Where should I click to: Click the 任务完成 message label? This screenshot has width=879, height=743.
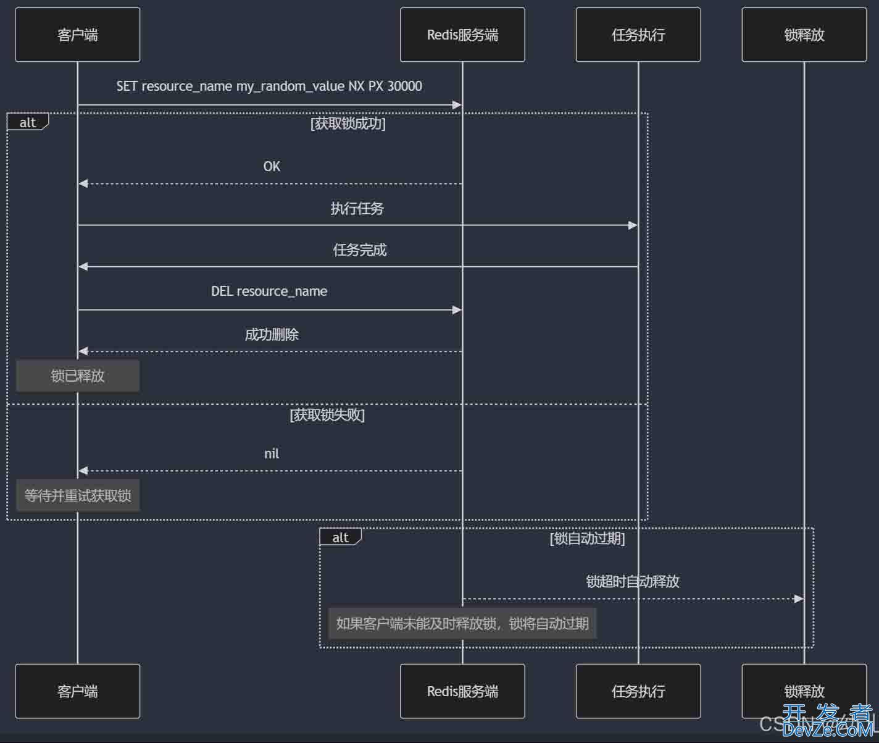pos(360,250)
